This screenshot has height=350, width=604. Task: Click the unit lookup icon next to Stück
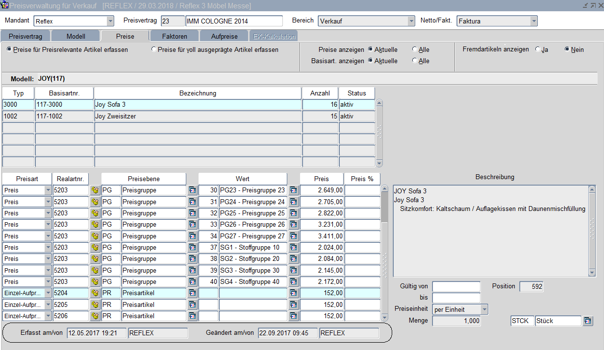[x=588, y=321]
